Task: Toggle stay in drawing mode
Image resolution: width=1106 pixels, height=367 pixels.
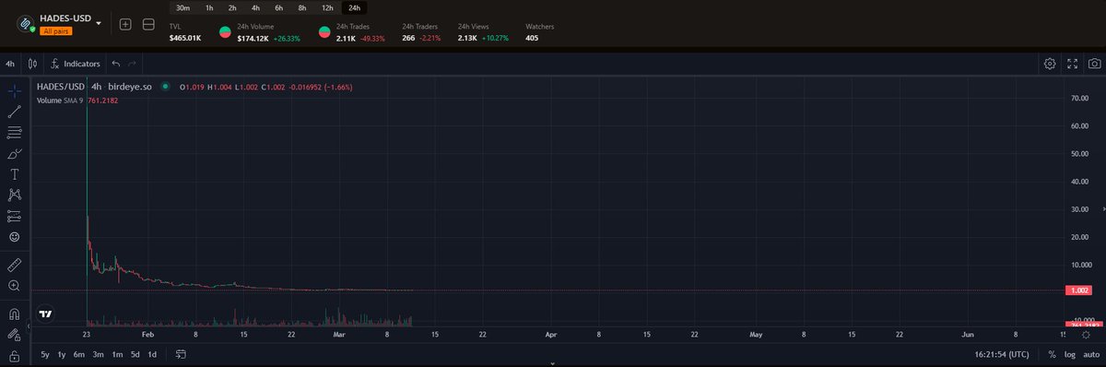Action: pos(14,335)
